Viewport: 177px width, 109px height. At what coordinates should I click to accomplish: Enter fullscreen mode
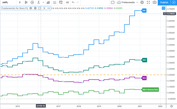148,3
